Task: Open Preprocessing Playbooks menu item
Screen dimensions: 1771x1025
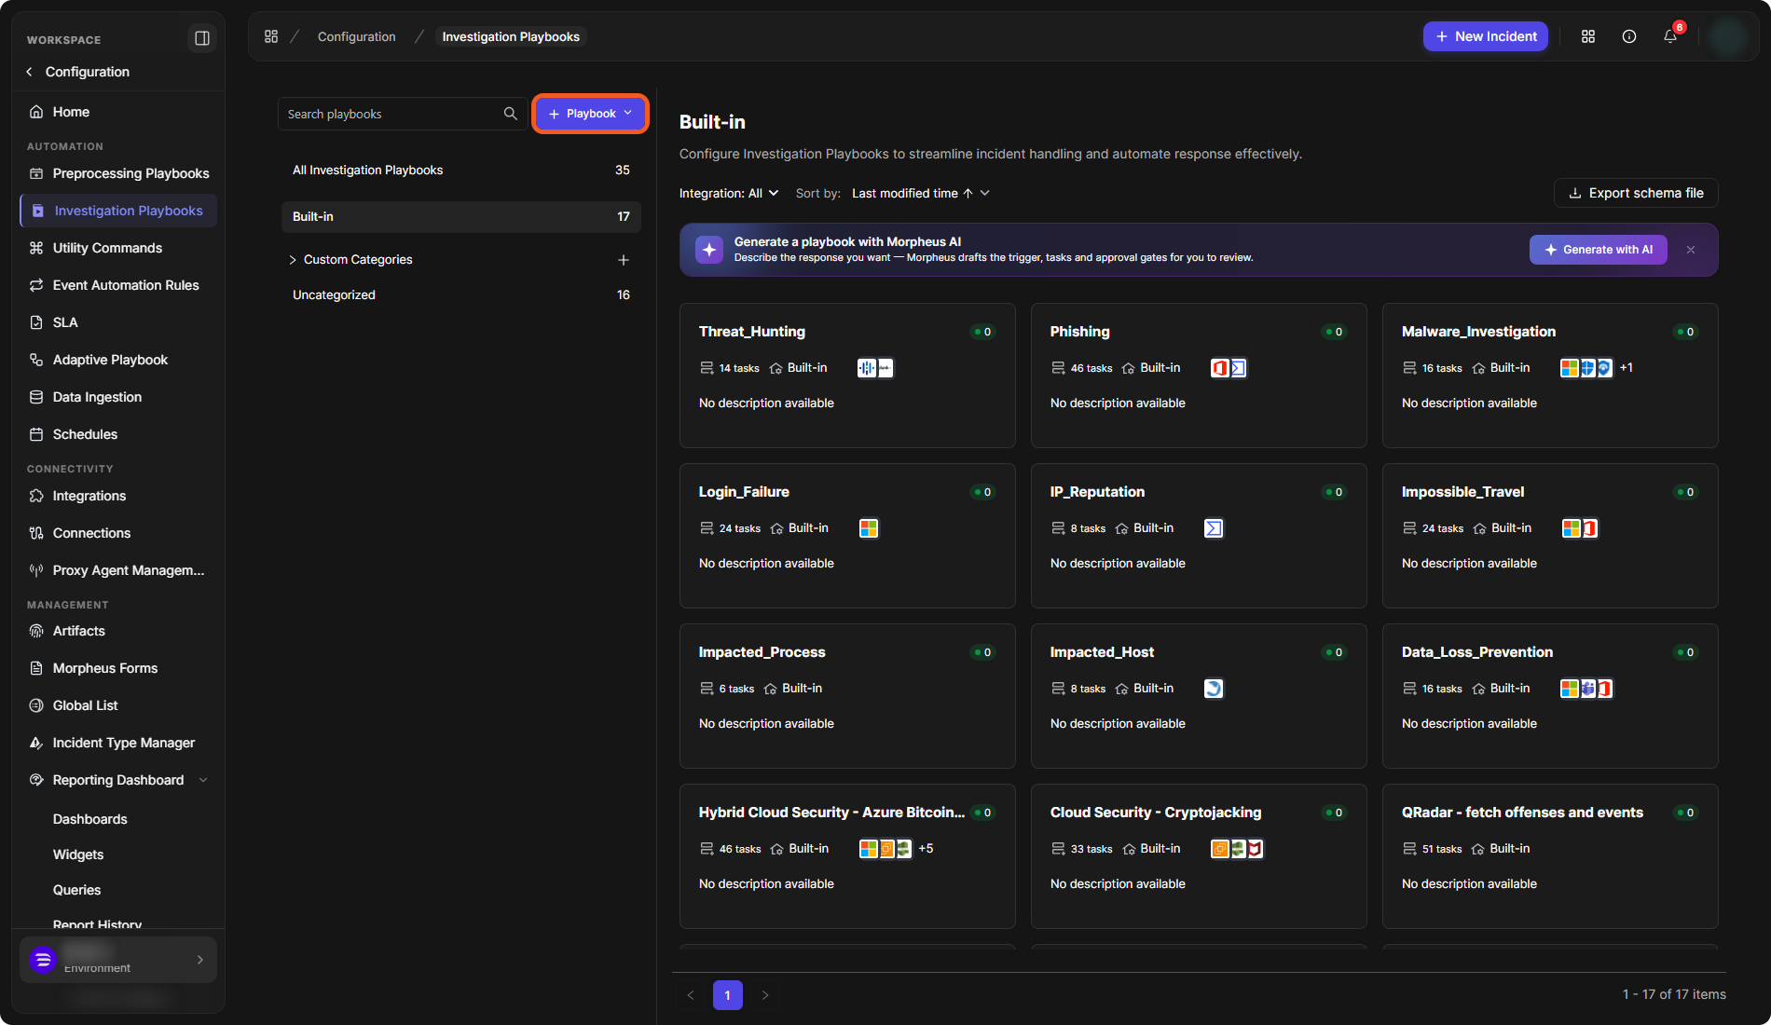Action: pyautogui.click(x=118, y=173)
